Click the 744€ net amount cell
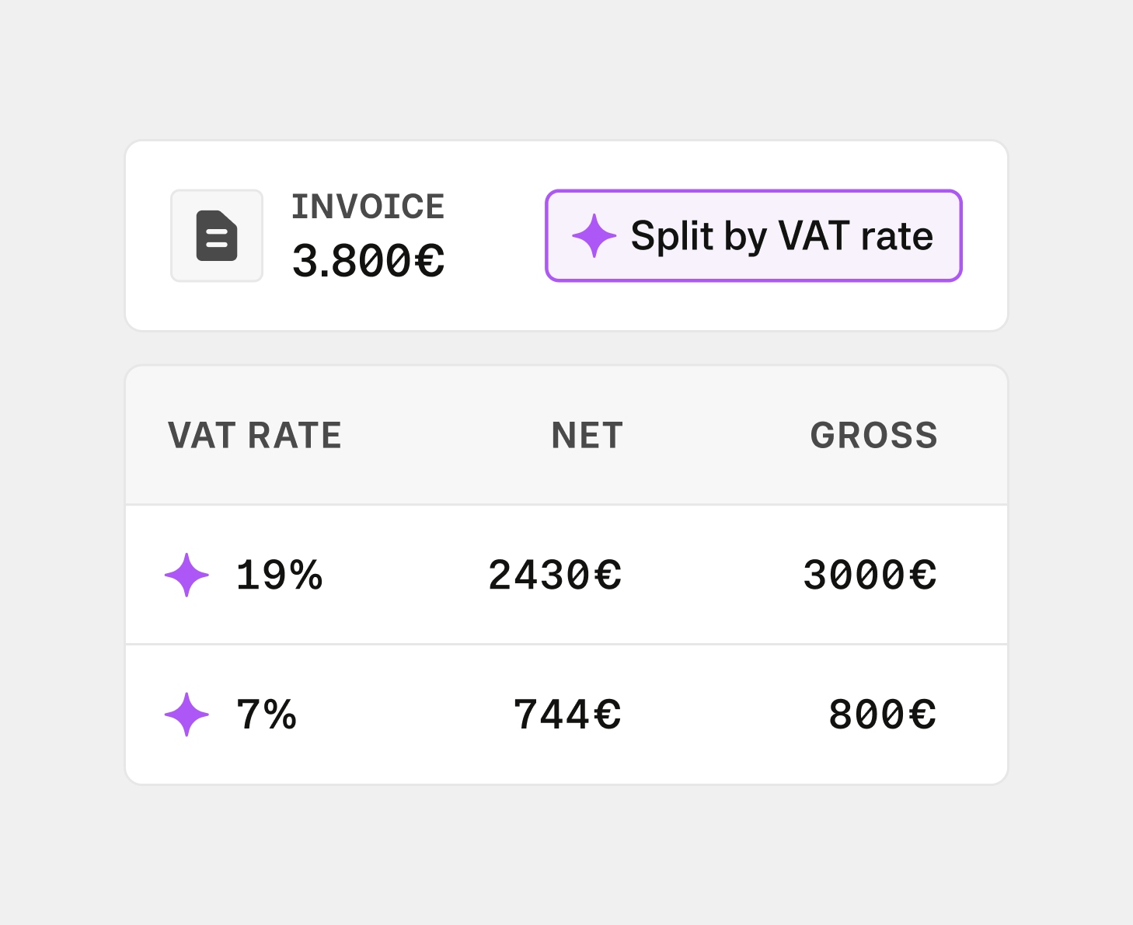The image size is (1133, 925). click(568, 715)
